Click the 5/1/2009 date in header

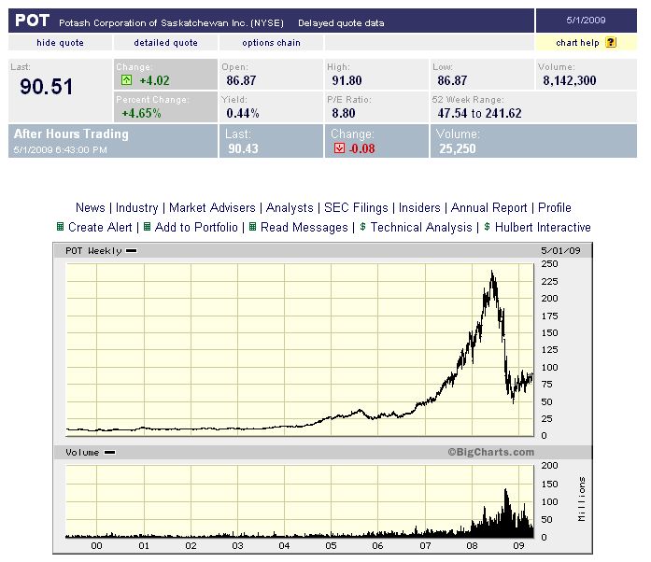pos(586,20)
